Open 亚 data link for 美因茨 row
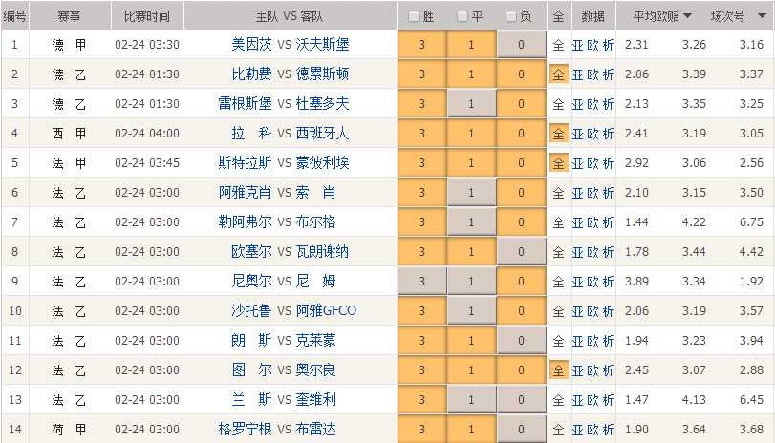Screen dimensions: 775x443 [x=578, y=45]
